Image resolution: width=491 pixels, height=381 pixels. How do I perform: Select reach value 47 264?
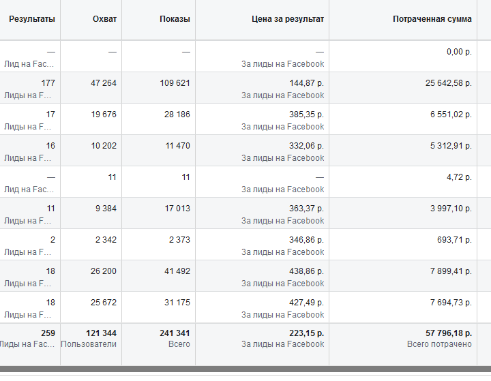[x=104, y=83]
